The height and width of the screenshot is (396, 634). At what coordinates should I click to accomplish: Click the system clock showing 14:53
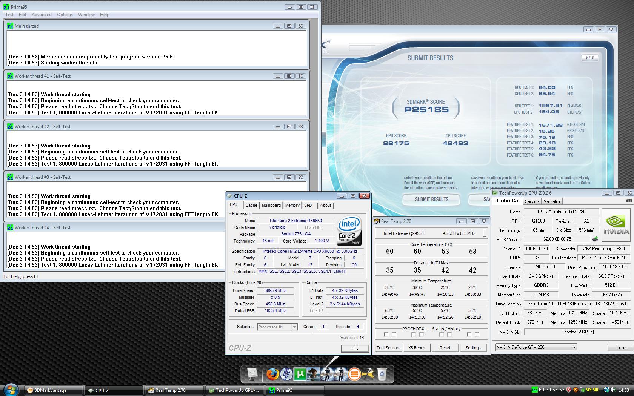[624, 390]
